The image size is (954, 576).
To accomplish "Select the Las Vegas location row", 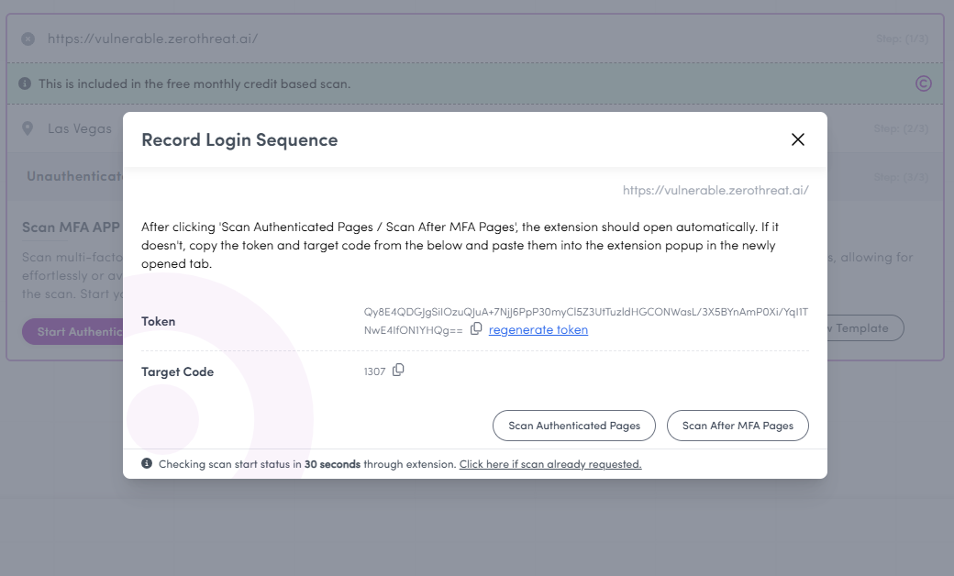I will point(83,129).
